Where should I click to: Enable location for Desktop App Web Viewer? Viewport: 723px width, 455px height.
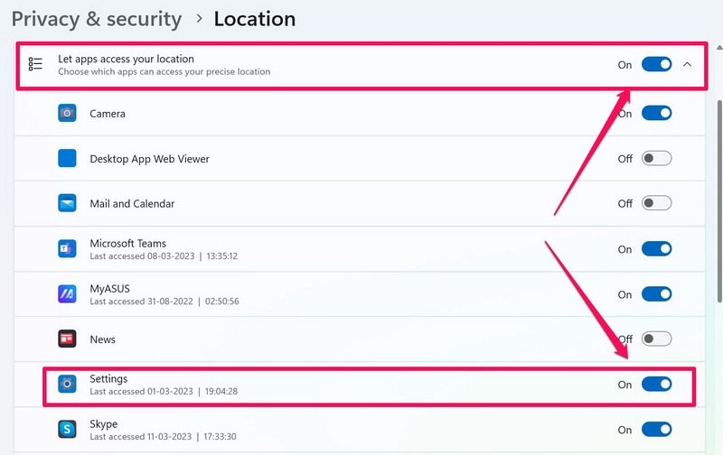click(656, 159)
